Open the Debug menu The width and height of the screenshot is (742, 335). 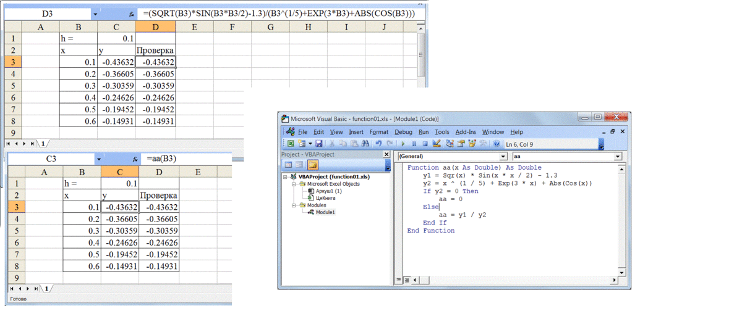[x=403, y=132]
